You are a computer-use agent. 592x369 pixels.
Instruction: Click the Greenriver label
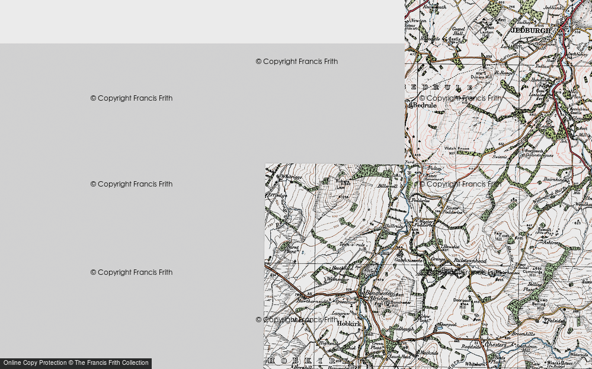coord(345,302)
